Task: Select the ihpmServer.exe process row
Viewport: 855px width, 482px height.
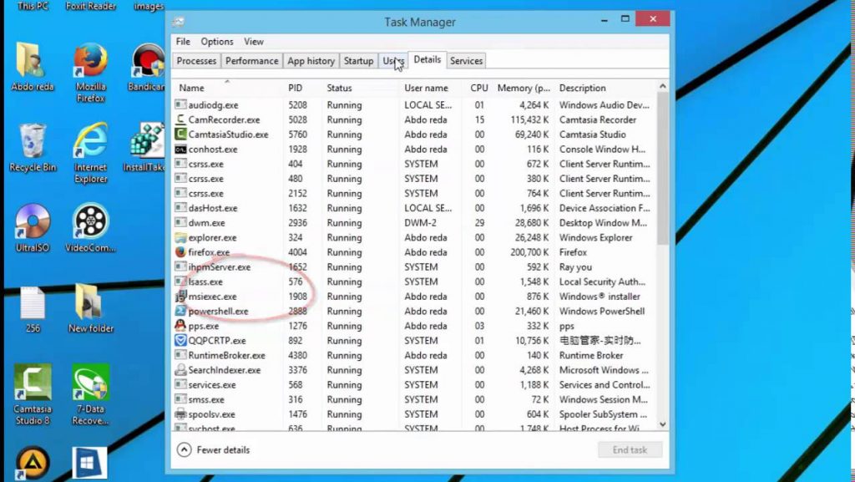Action: tap(415, 266)
